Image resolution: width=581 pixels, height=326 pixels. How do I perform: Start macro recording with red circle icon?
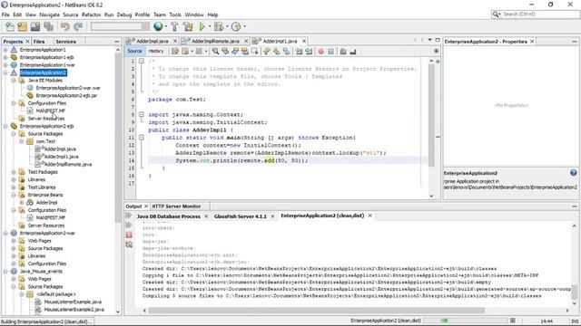(321, 52)
